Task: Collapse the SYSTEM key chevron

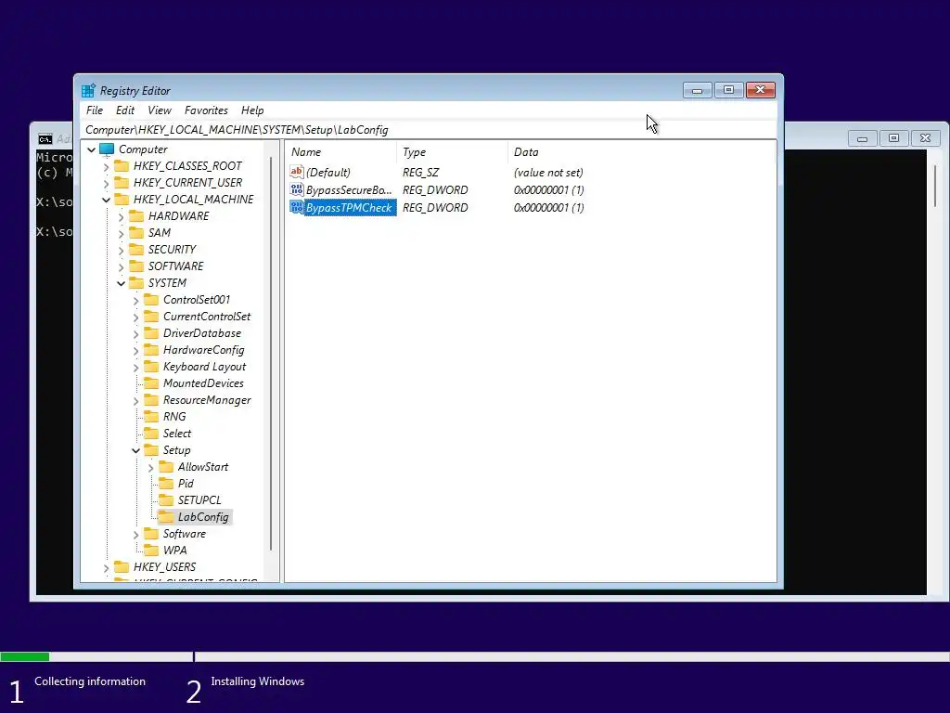Action: (x=122, y=283)
